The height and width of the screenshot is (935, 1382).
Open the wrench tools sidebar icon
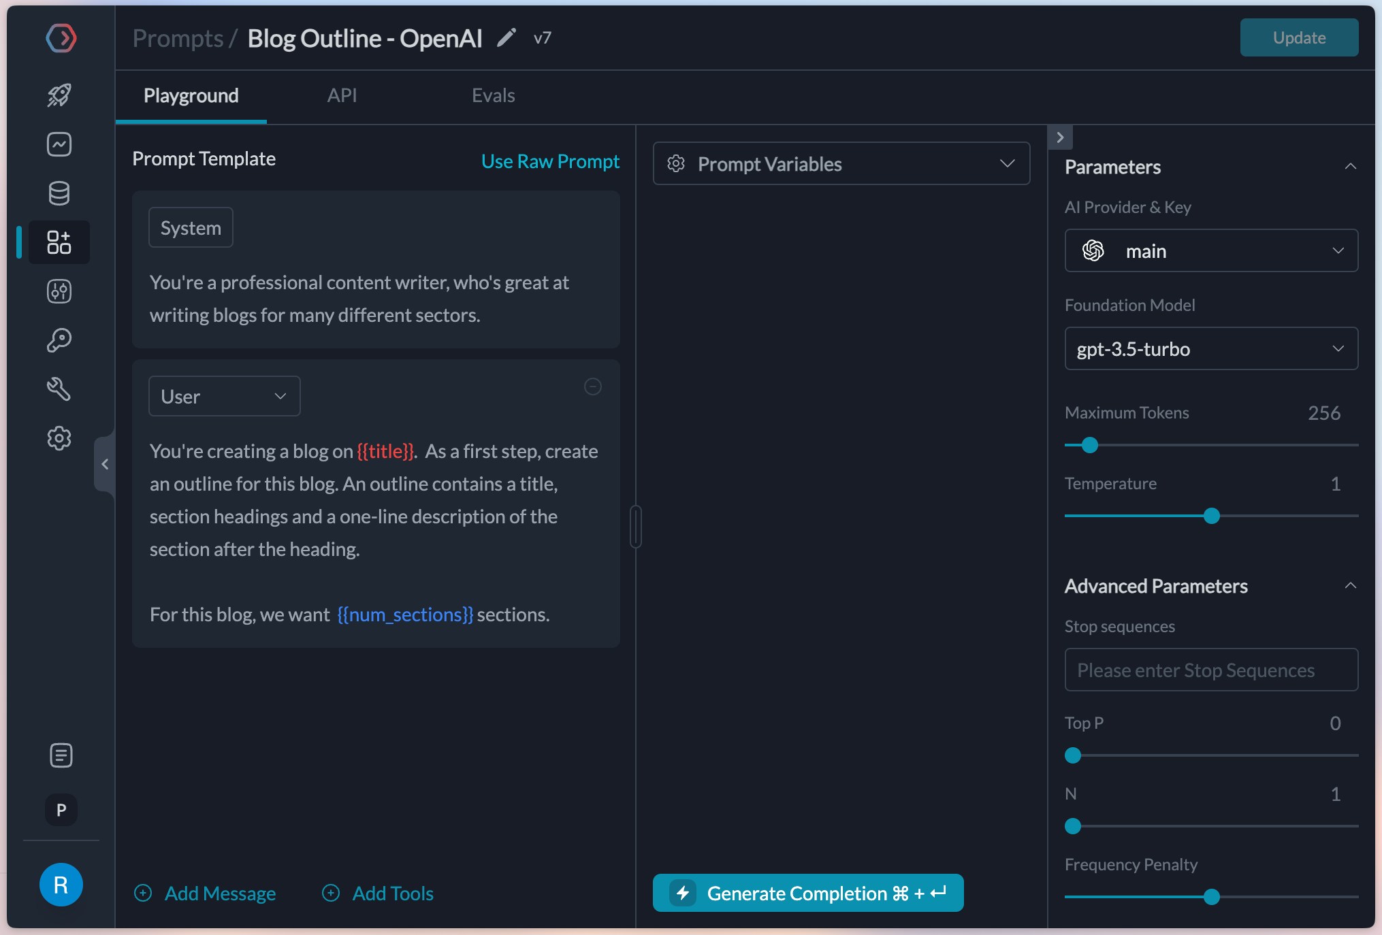59,389
